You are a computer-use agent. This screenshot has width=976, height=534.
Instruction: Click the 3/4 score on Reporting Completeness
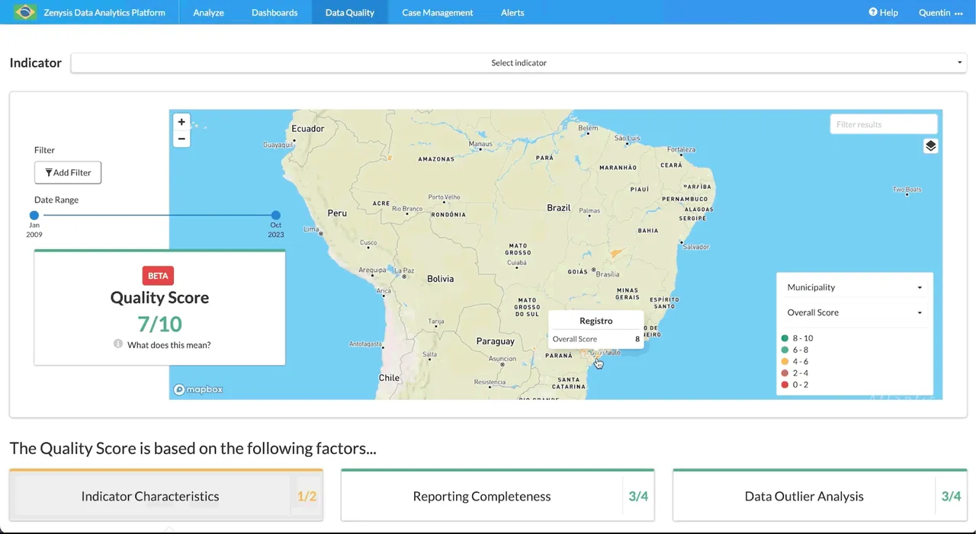coord(638,497)
